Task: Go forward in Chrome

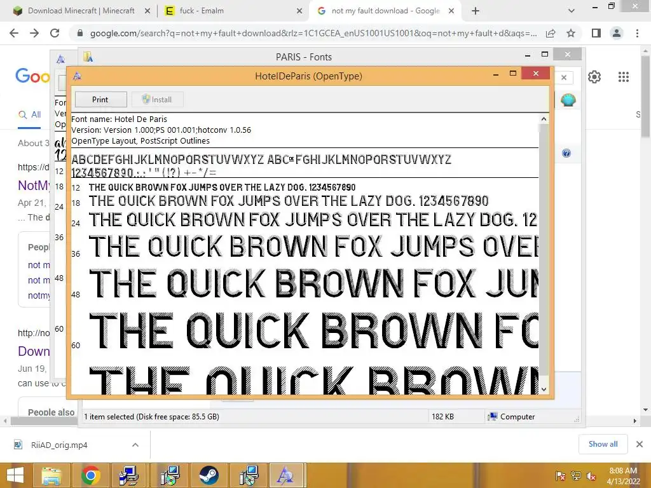Action: click(x=34, y=33)
